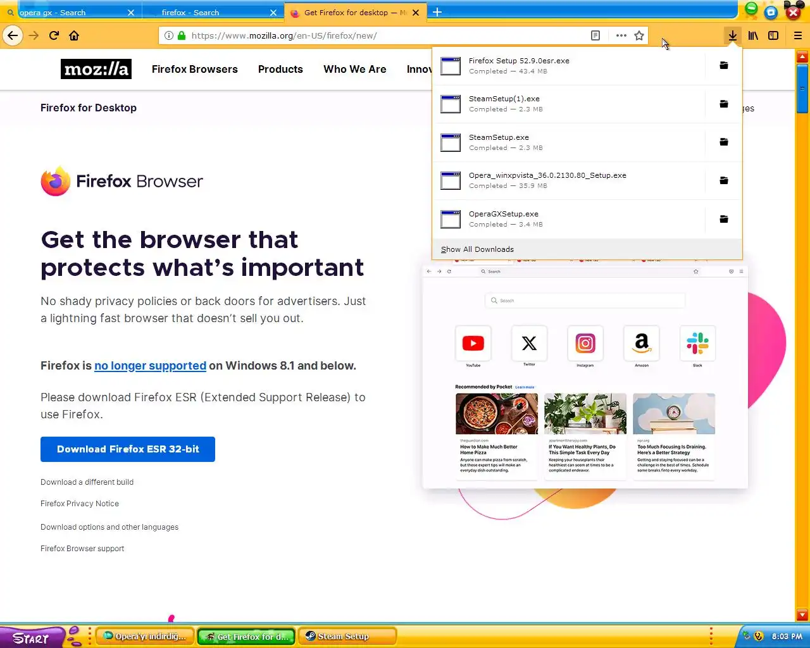This screenshot has width=810, height=648.
Task: Switch to the 'firefox - Search' tab
Action: (213, 12)
